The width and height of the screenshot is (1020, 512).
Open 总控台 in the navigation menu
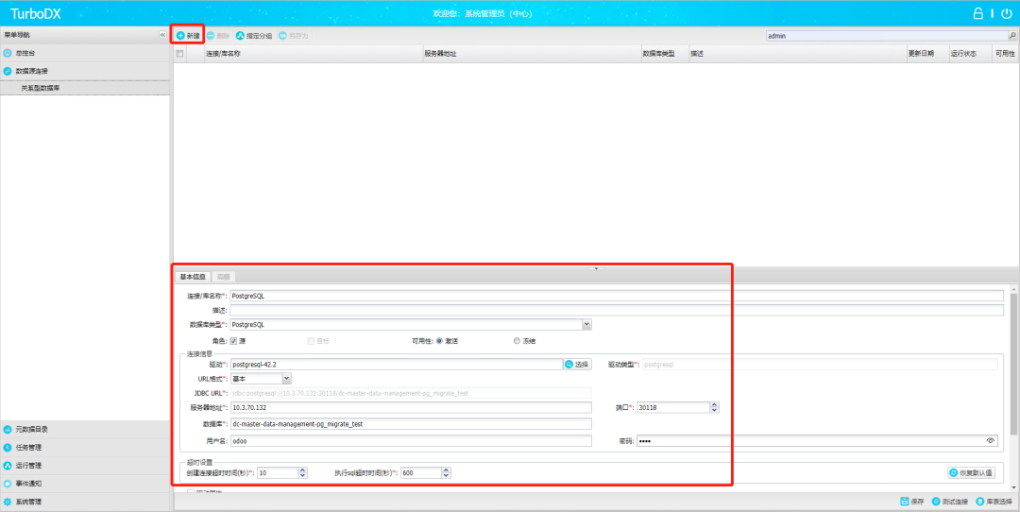pyautogui.click(x=85, y=53)
